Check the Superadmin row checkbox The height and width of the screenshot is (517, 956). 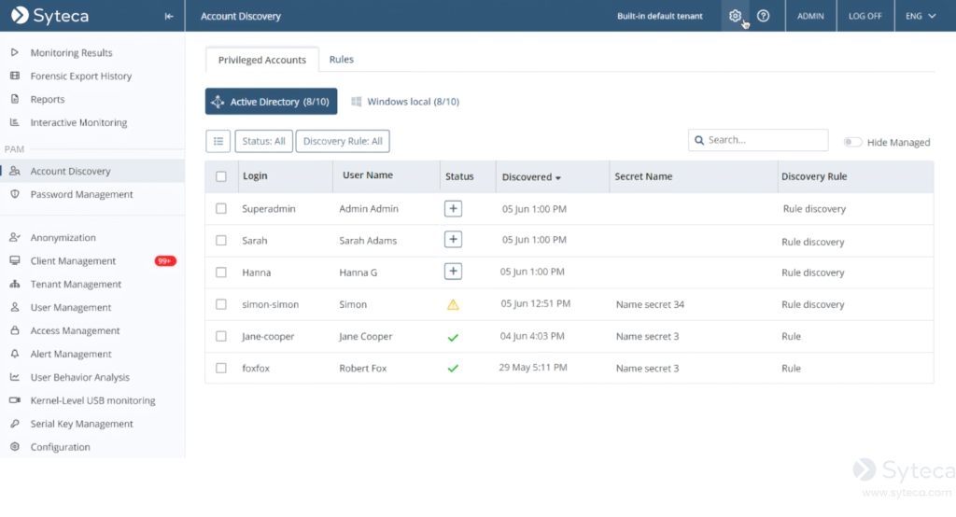220,208
